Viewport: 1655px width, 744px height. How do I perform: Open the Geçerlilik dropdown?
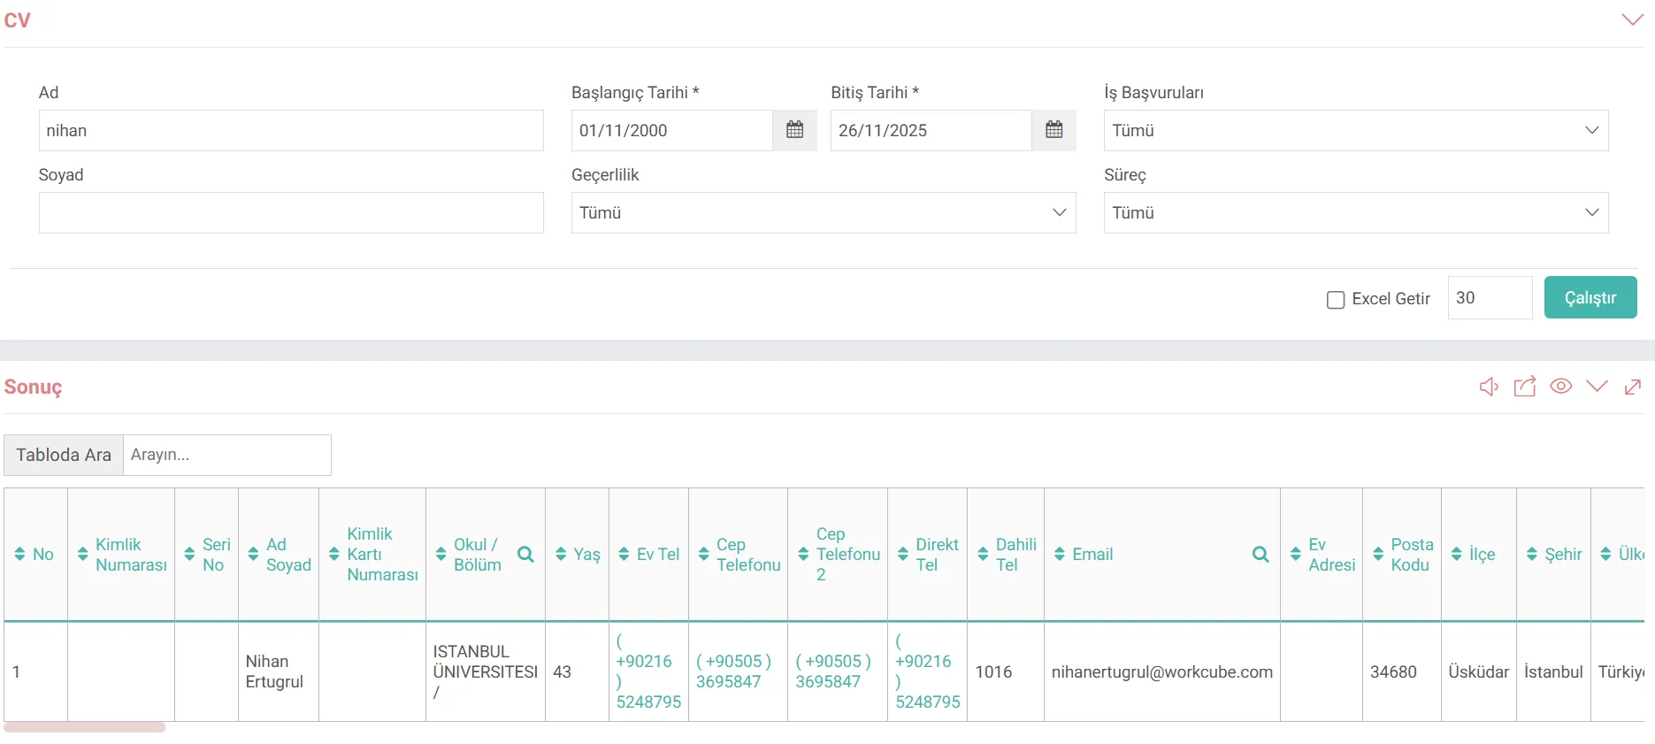(x=823, y=212)
